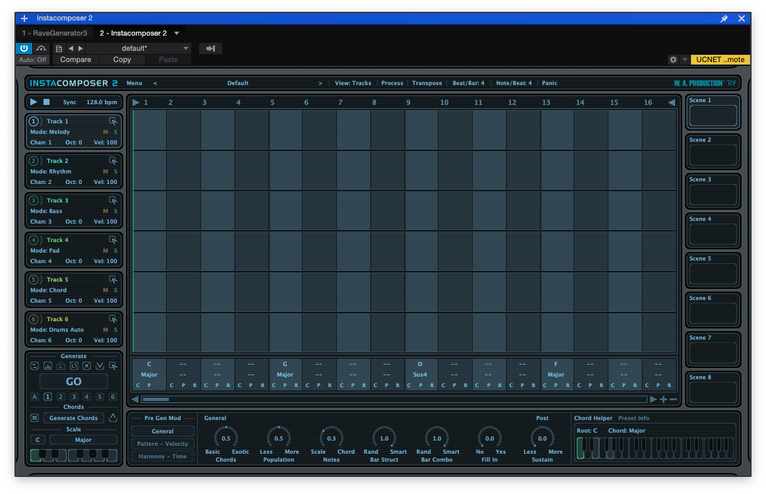The image size is (766, 494).
Task: Open the default* preset dropdown
Action: pos(138,48)
